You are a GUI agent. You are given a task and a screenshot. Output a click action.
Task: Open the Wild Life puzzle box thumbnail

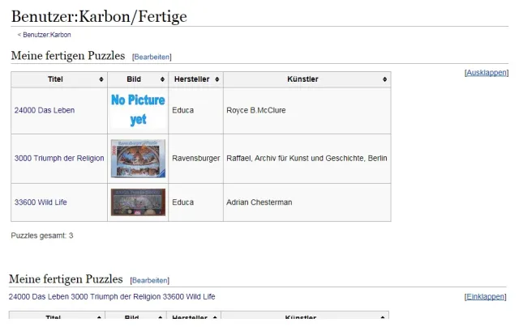pyautogui.click(x=138, y=202)
